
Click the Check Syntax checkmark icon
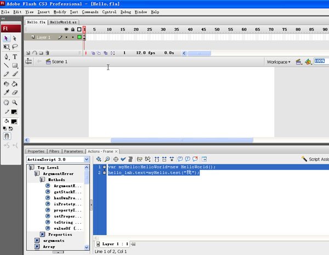pos(123,159)
